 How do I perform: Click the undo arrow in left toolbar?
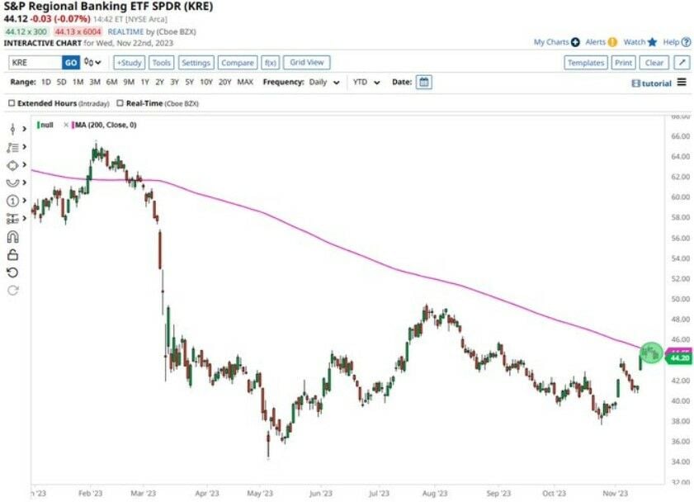(x=12, y=272)
